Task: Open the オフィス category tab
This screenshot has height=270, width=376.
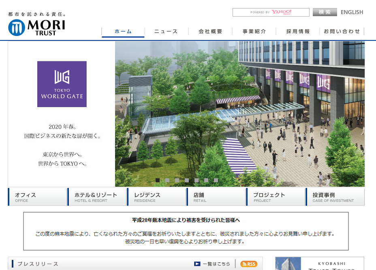Action: pos(37,197)
